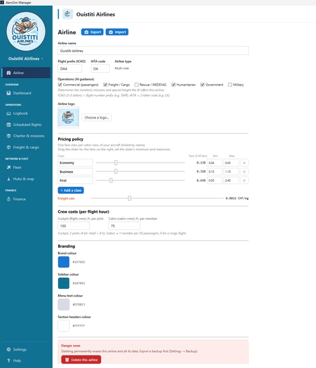The image size is (316, 368).
Task: Choose a logo file
Action: (x=97, y=117)
